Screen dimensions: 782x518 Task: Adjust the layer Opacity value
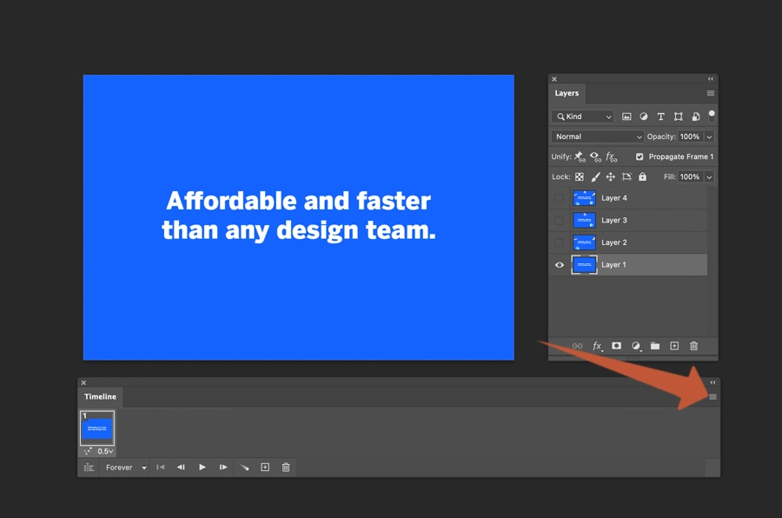(692, 136)
